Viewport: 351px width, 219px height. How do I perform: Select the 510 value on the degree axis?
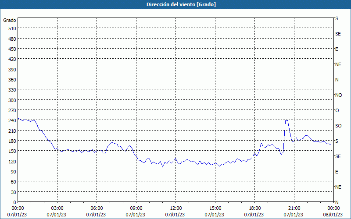point(12,28)
